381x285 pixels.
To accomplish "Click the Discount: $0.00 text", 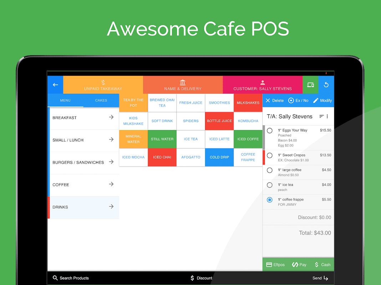I will [314, 217].
